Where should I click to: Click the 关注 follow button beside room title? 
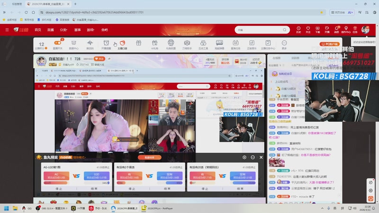tap(99, 59)
